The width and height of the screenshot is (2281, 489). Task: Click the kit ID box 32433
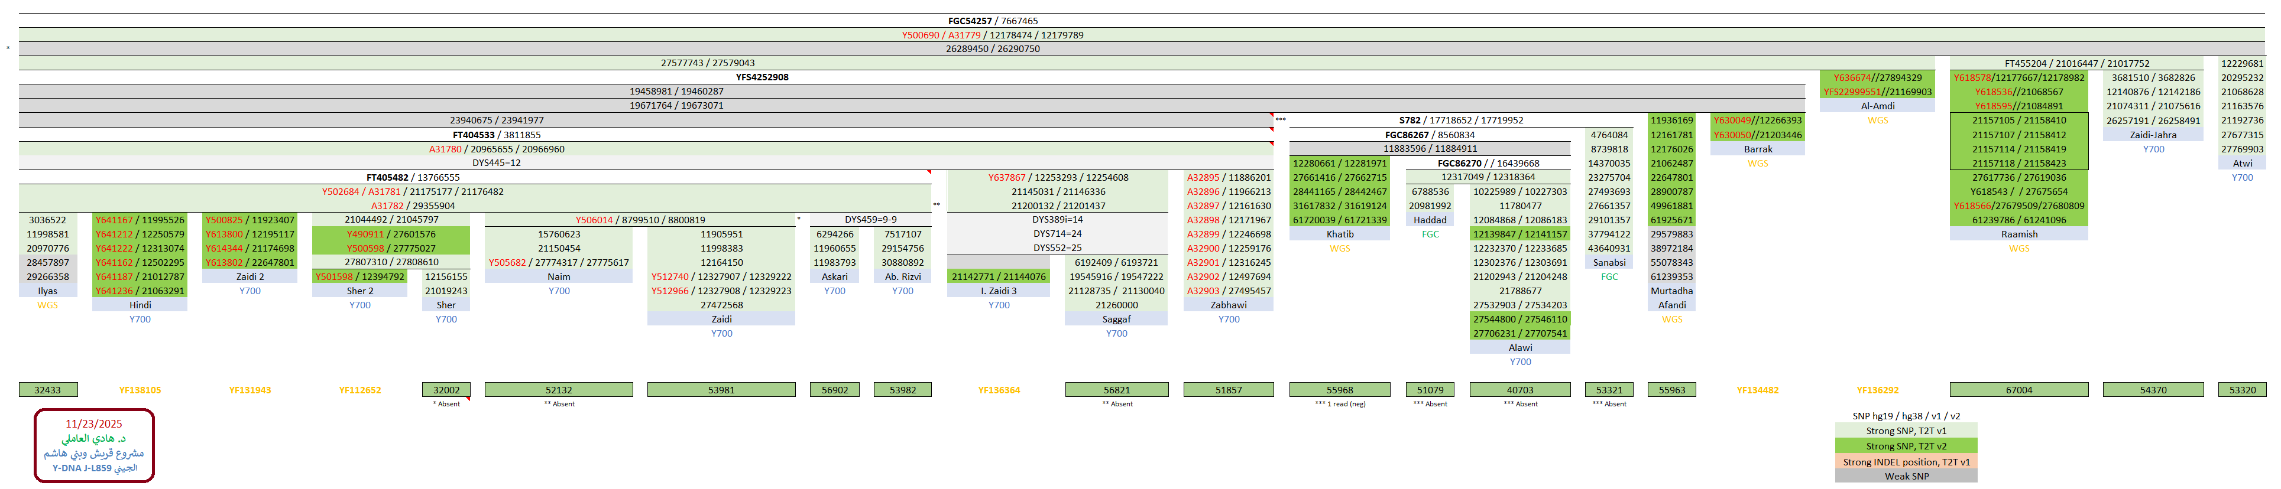(x=48, y=390)
